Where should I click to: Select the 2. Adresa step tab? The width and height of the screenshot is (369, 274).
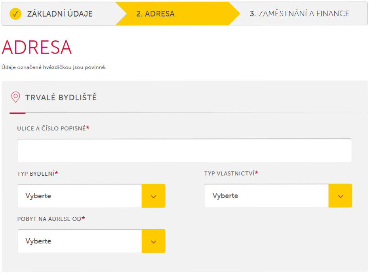coord(155,14)
